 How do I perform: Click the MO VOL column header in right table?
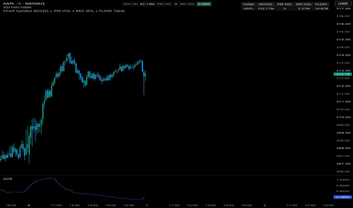[x=304, y=4]
